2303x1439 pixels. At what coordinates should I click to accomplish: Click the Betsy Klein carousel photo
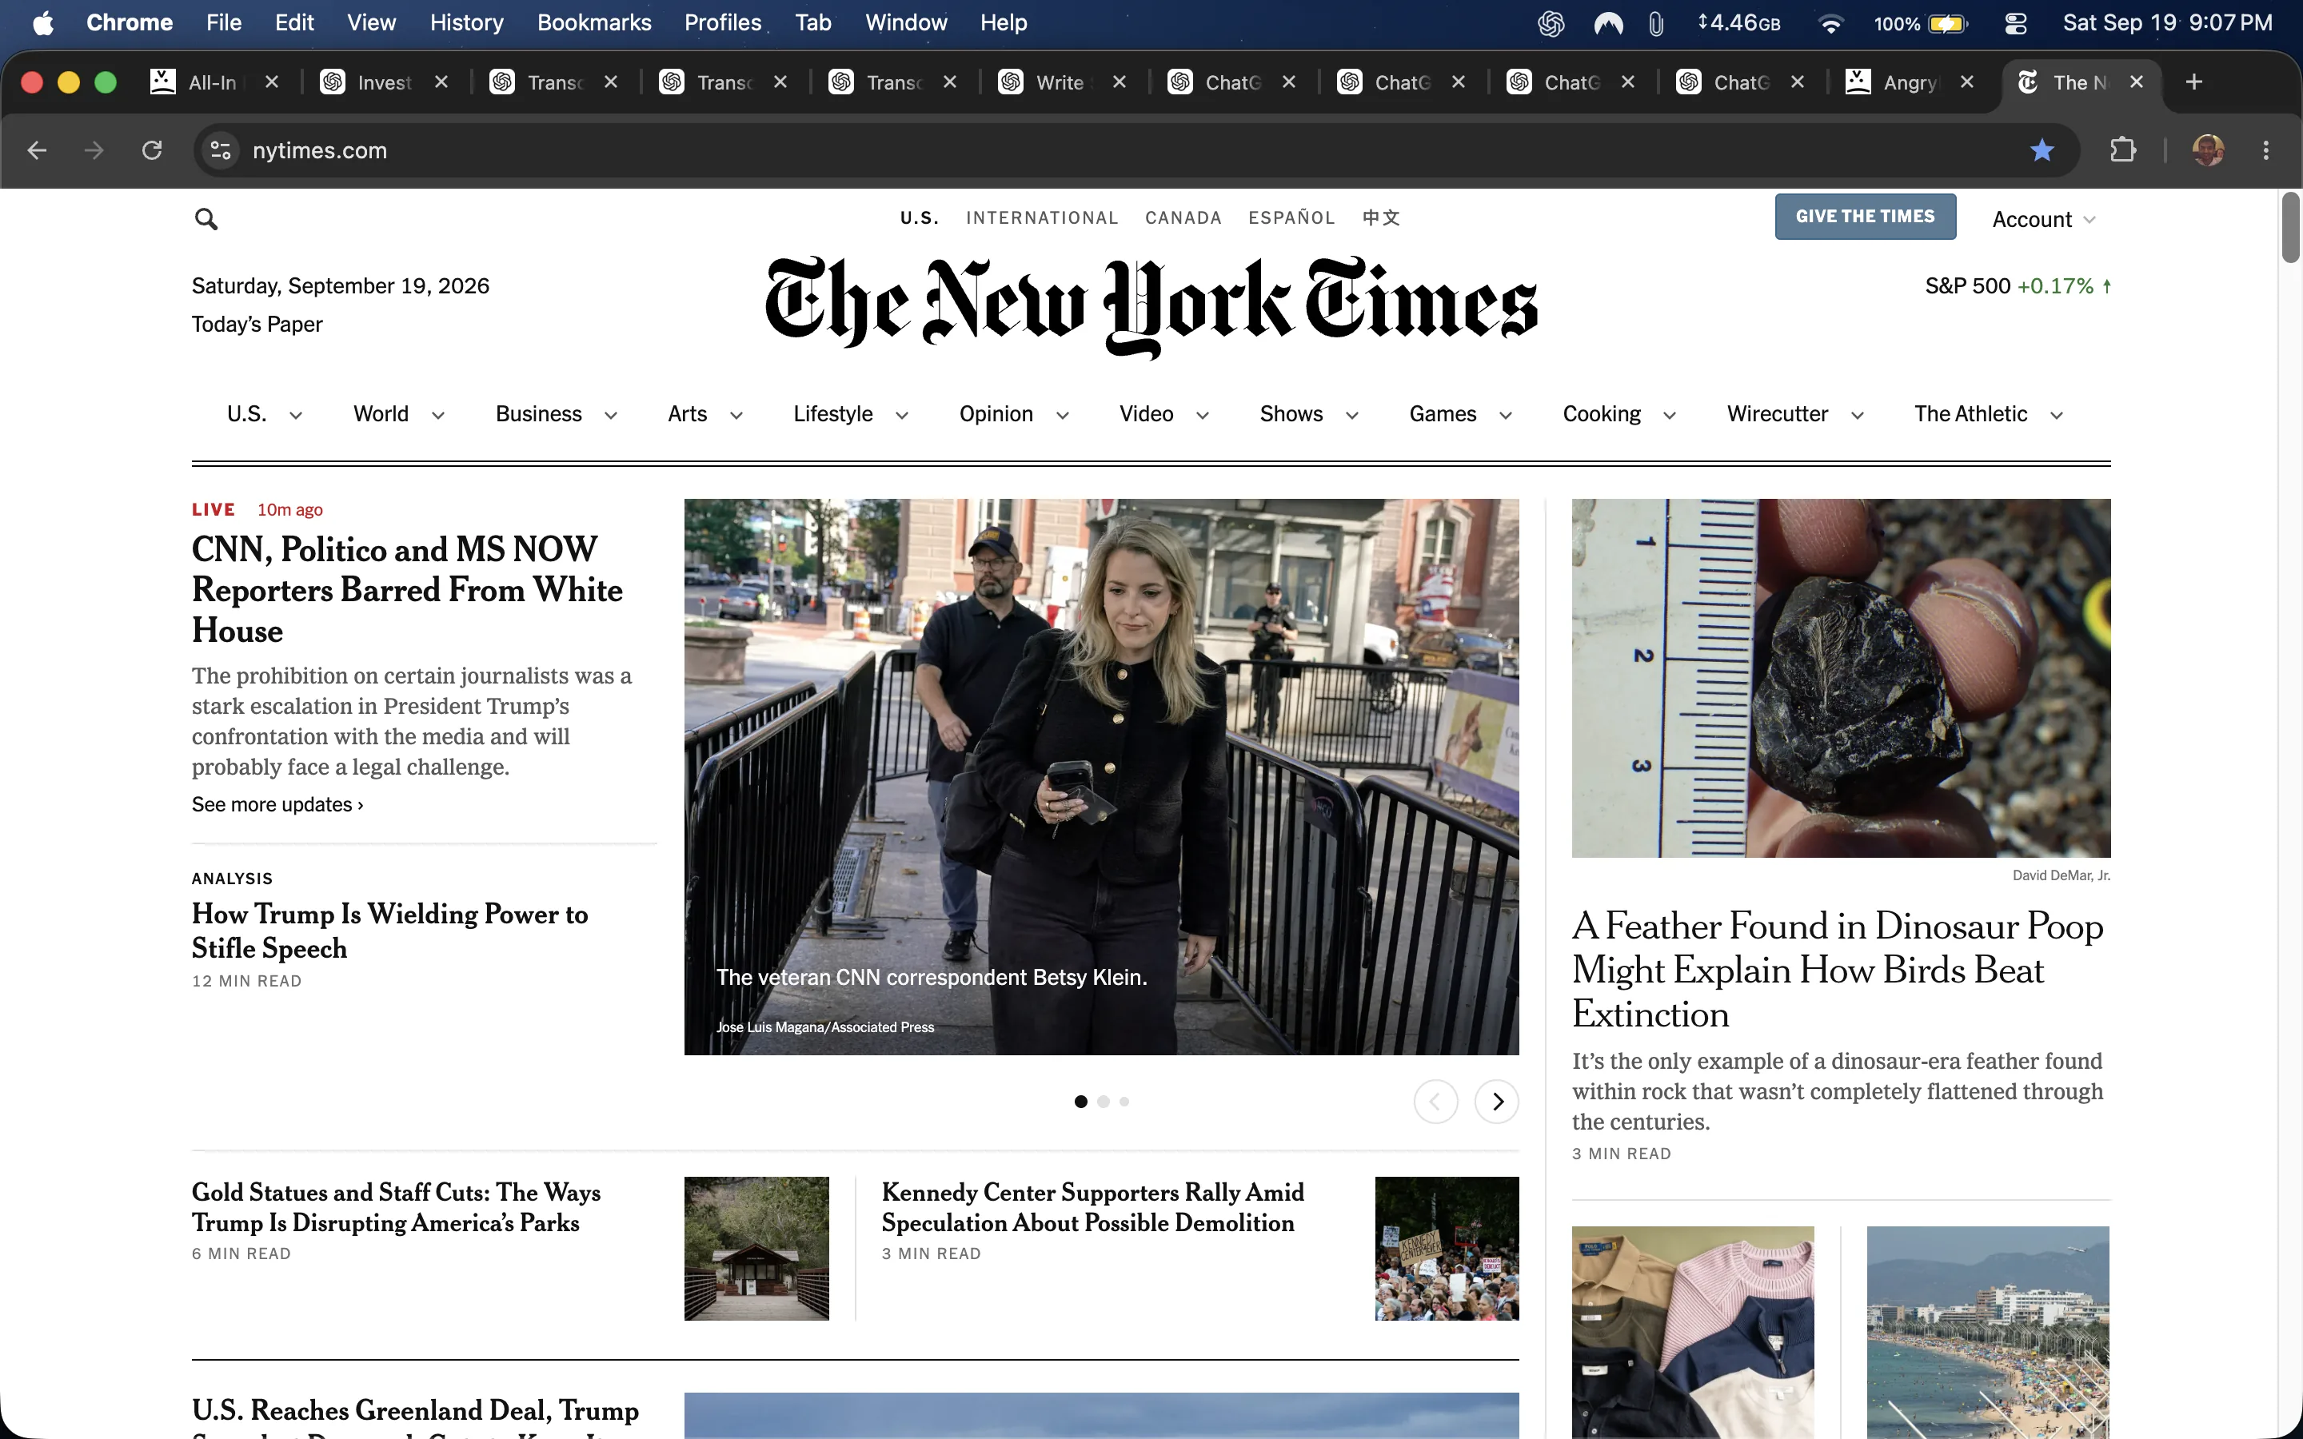(1101, 776)
